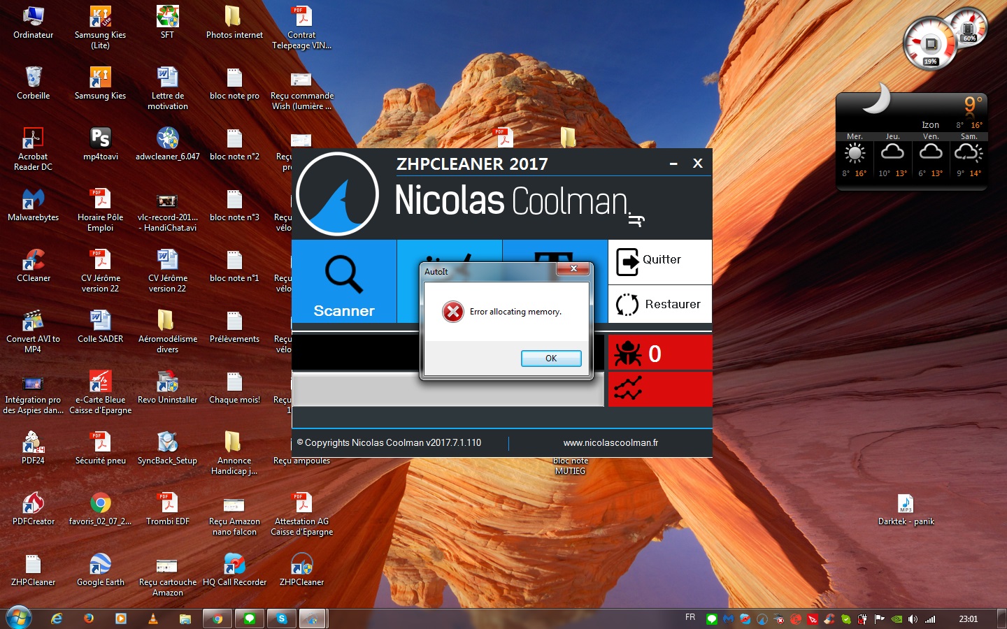The image size is (1007, 629).
Task: Select the Malwarebytes desktop shortcut
Action: (33, 205)
